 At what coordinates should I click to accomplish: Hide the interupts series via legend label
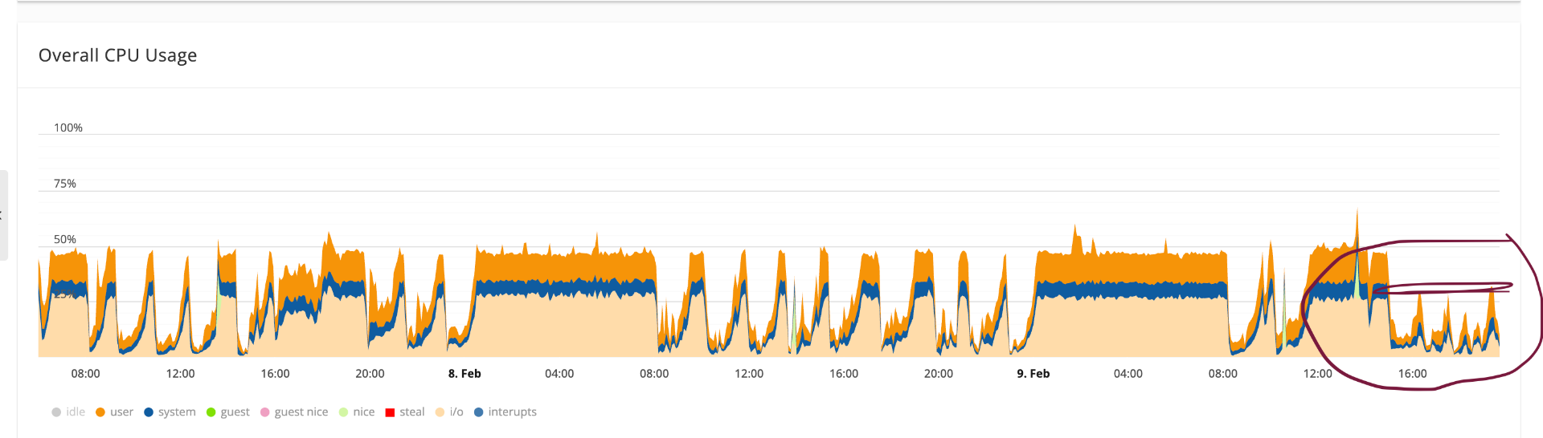click(x=512, y=412)
